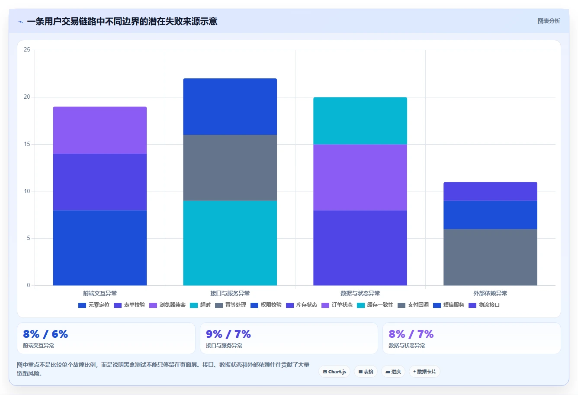The height and width of the screenshot is (395, 578).
Task: Click the 外部依赖异常 axis label
Action: coord(491,293)
